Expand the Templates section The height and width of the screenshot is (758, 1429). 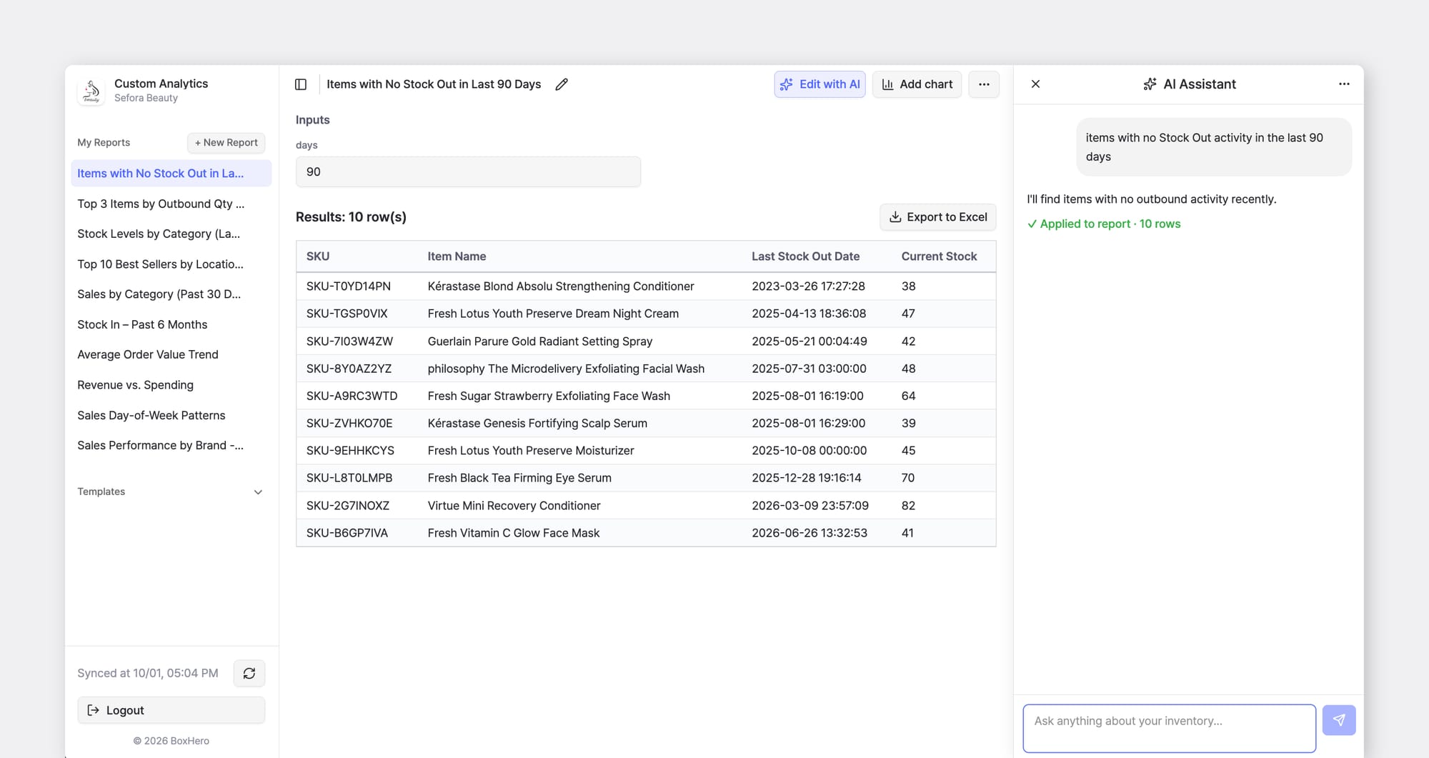[x=171, y=492]
